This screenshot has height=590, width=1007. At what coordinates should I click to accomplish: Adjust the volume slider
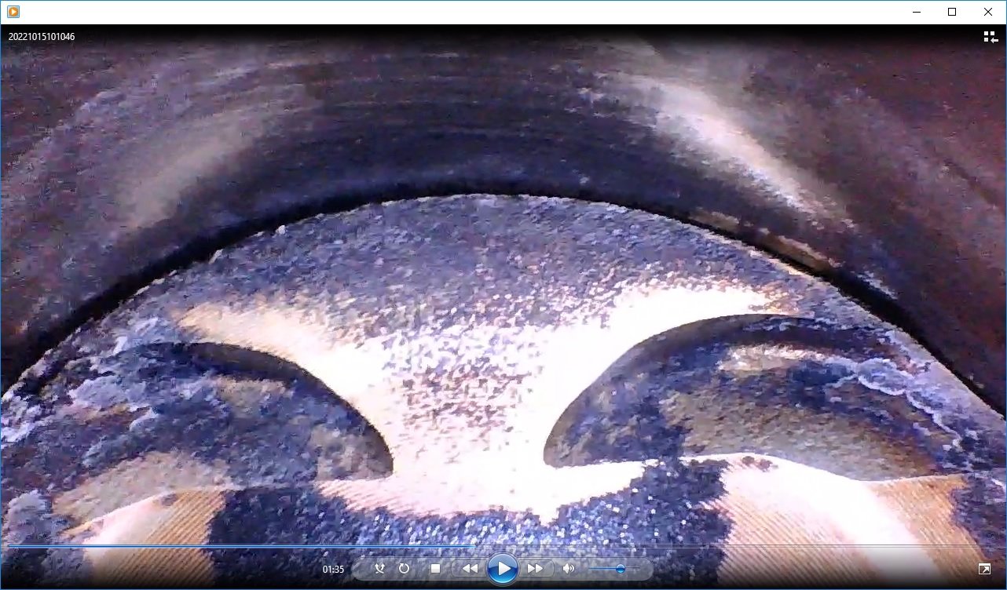[x=614, y=569]
